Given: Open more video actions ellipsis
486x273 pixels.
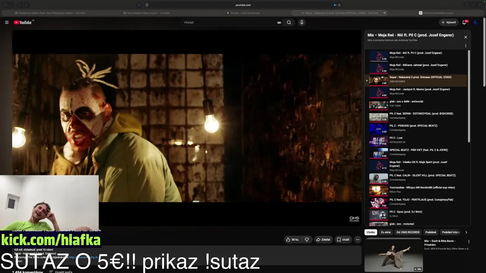Looking at the screenshot, I should point(357,240).
